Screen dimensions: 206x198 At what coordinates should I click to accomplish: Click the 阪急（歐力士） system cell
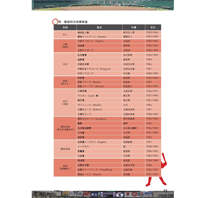coord(65,82)
